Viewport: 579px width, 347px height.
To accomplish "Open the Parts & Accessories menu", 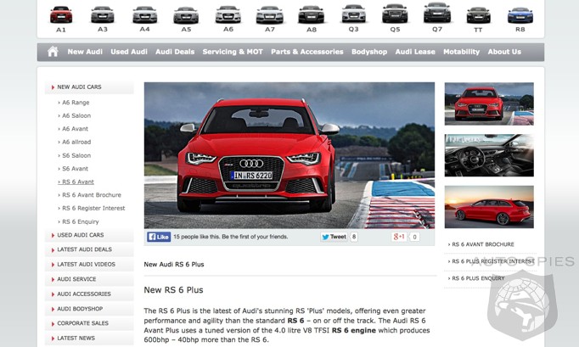I will [306, 52].
